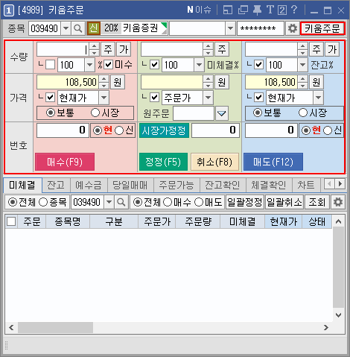Viewport: 350px width, 357px height.
Task: Click the account password field
Action: click(x=261, y=28)
